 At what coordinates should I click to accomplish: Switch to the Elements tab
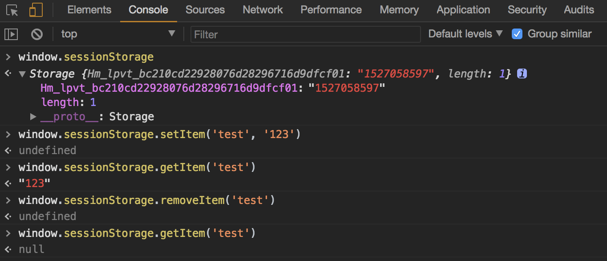coord(89,10)
